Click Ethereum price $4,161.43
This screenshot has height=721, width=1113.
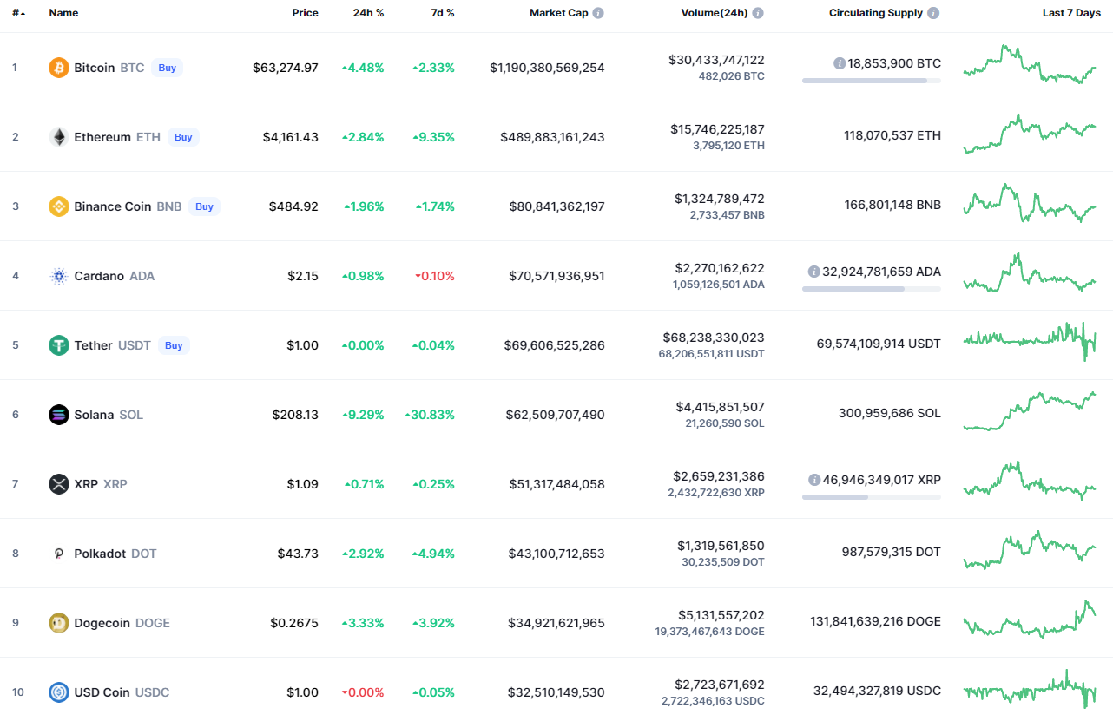click(x=291, y=137)
